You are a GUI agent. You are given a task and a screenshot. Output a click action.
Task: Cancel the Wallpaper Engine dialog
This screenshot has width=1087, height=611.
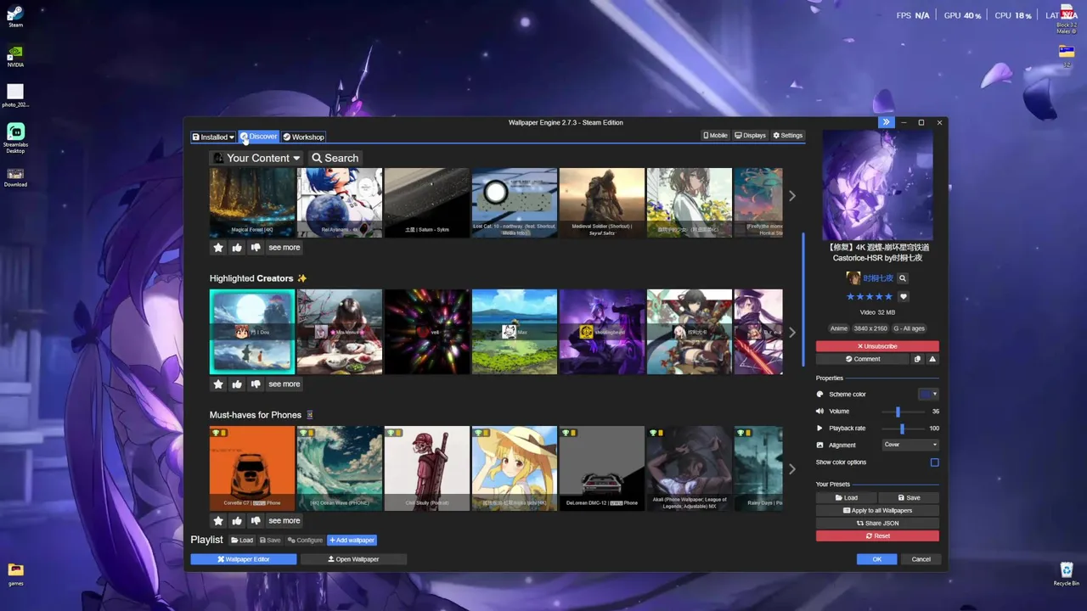point(921,559)
